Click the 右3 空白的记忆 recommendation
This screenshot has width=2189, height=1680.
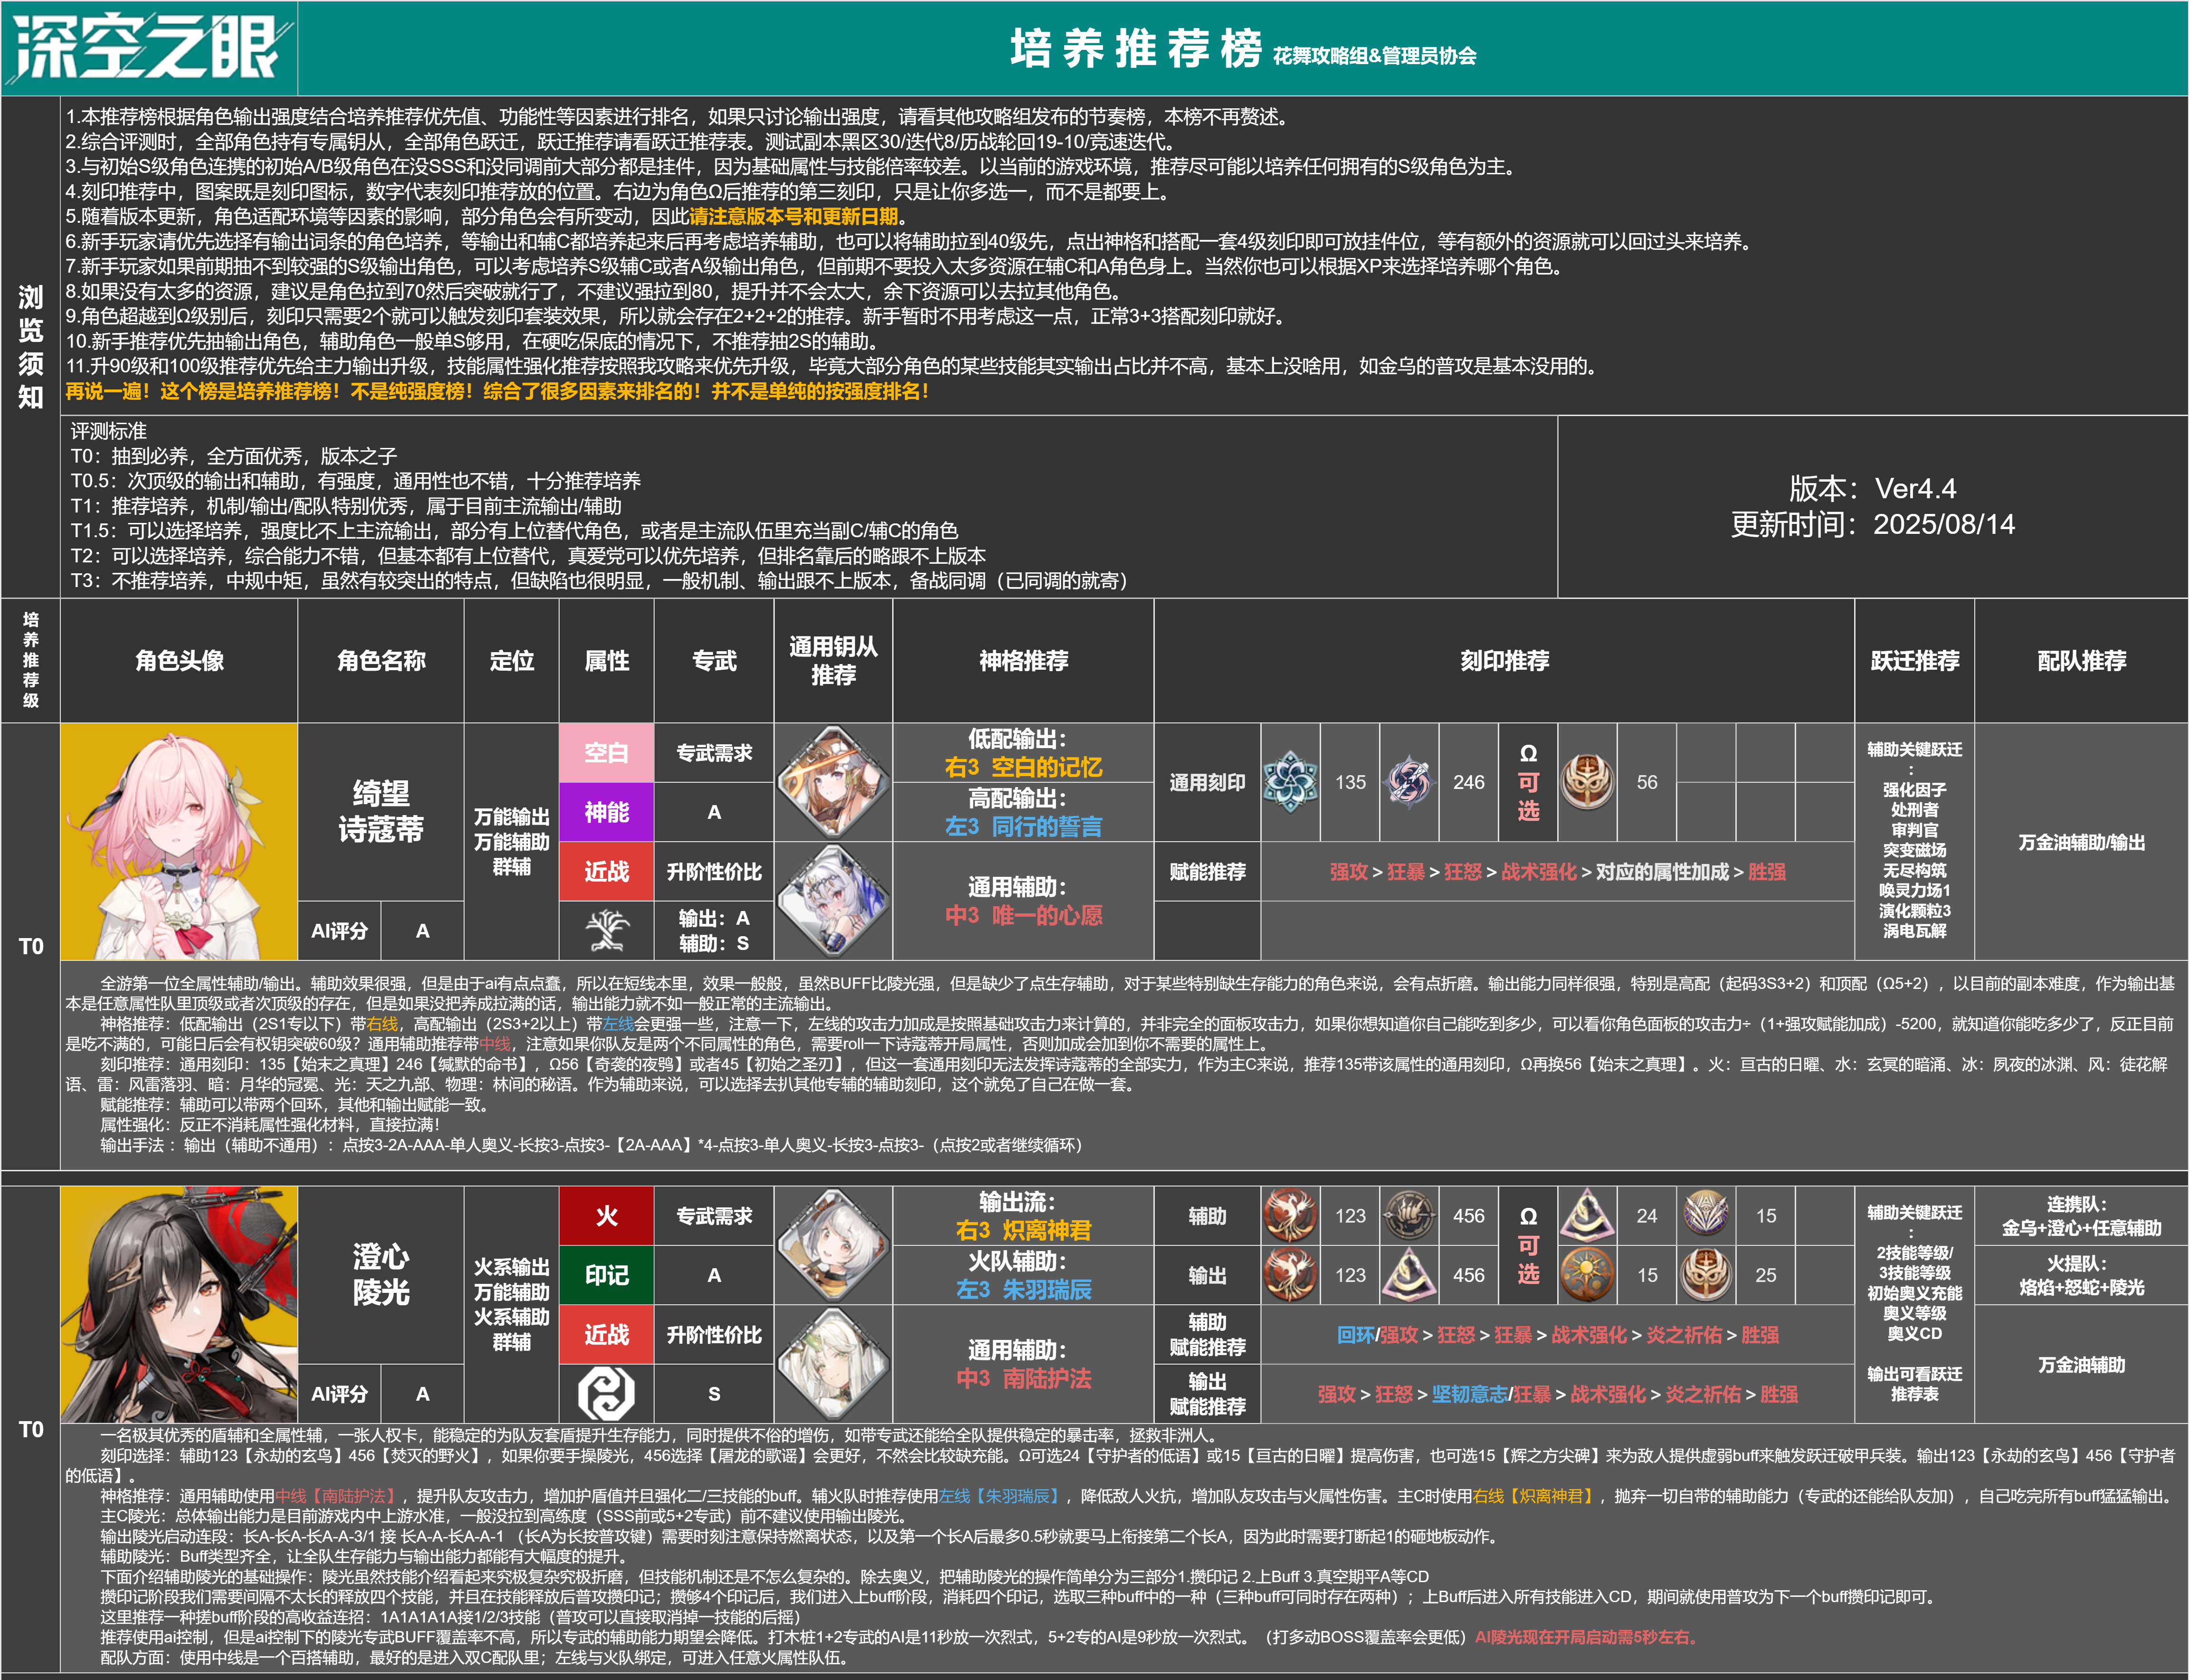tap(1023, 767)
